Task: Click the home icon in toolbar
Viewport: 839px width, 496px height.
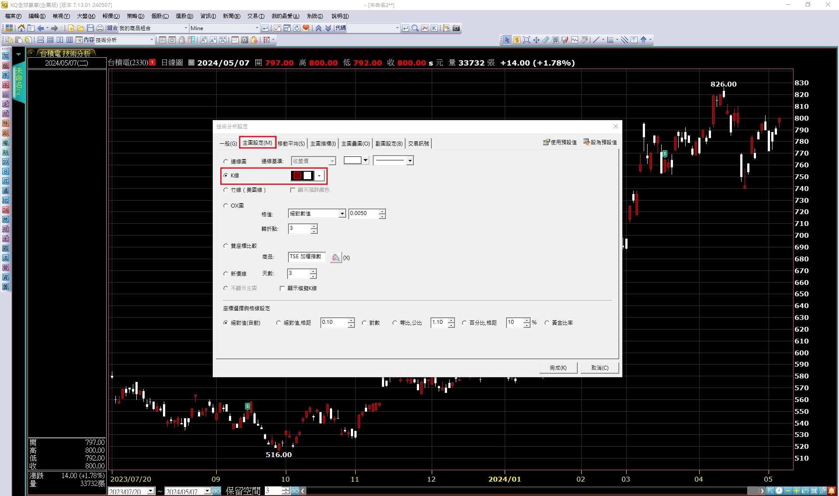Action: coord(21,28)
